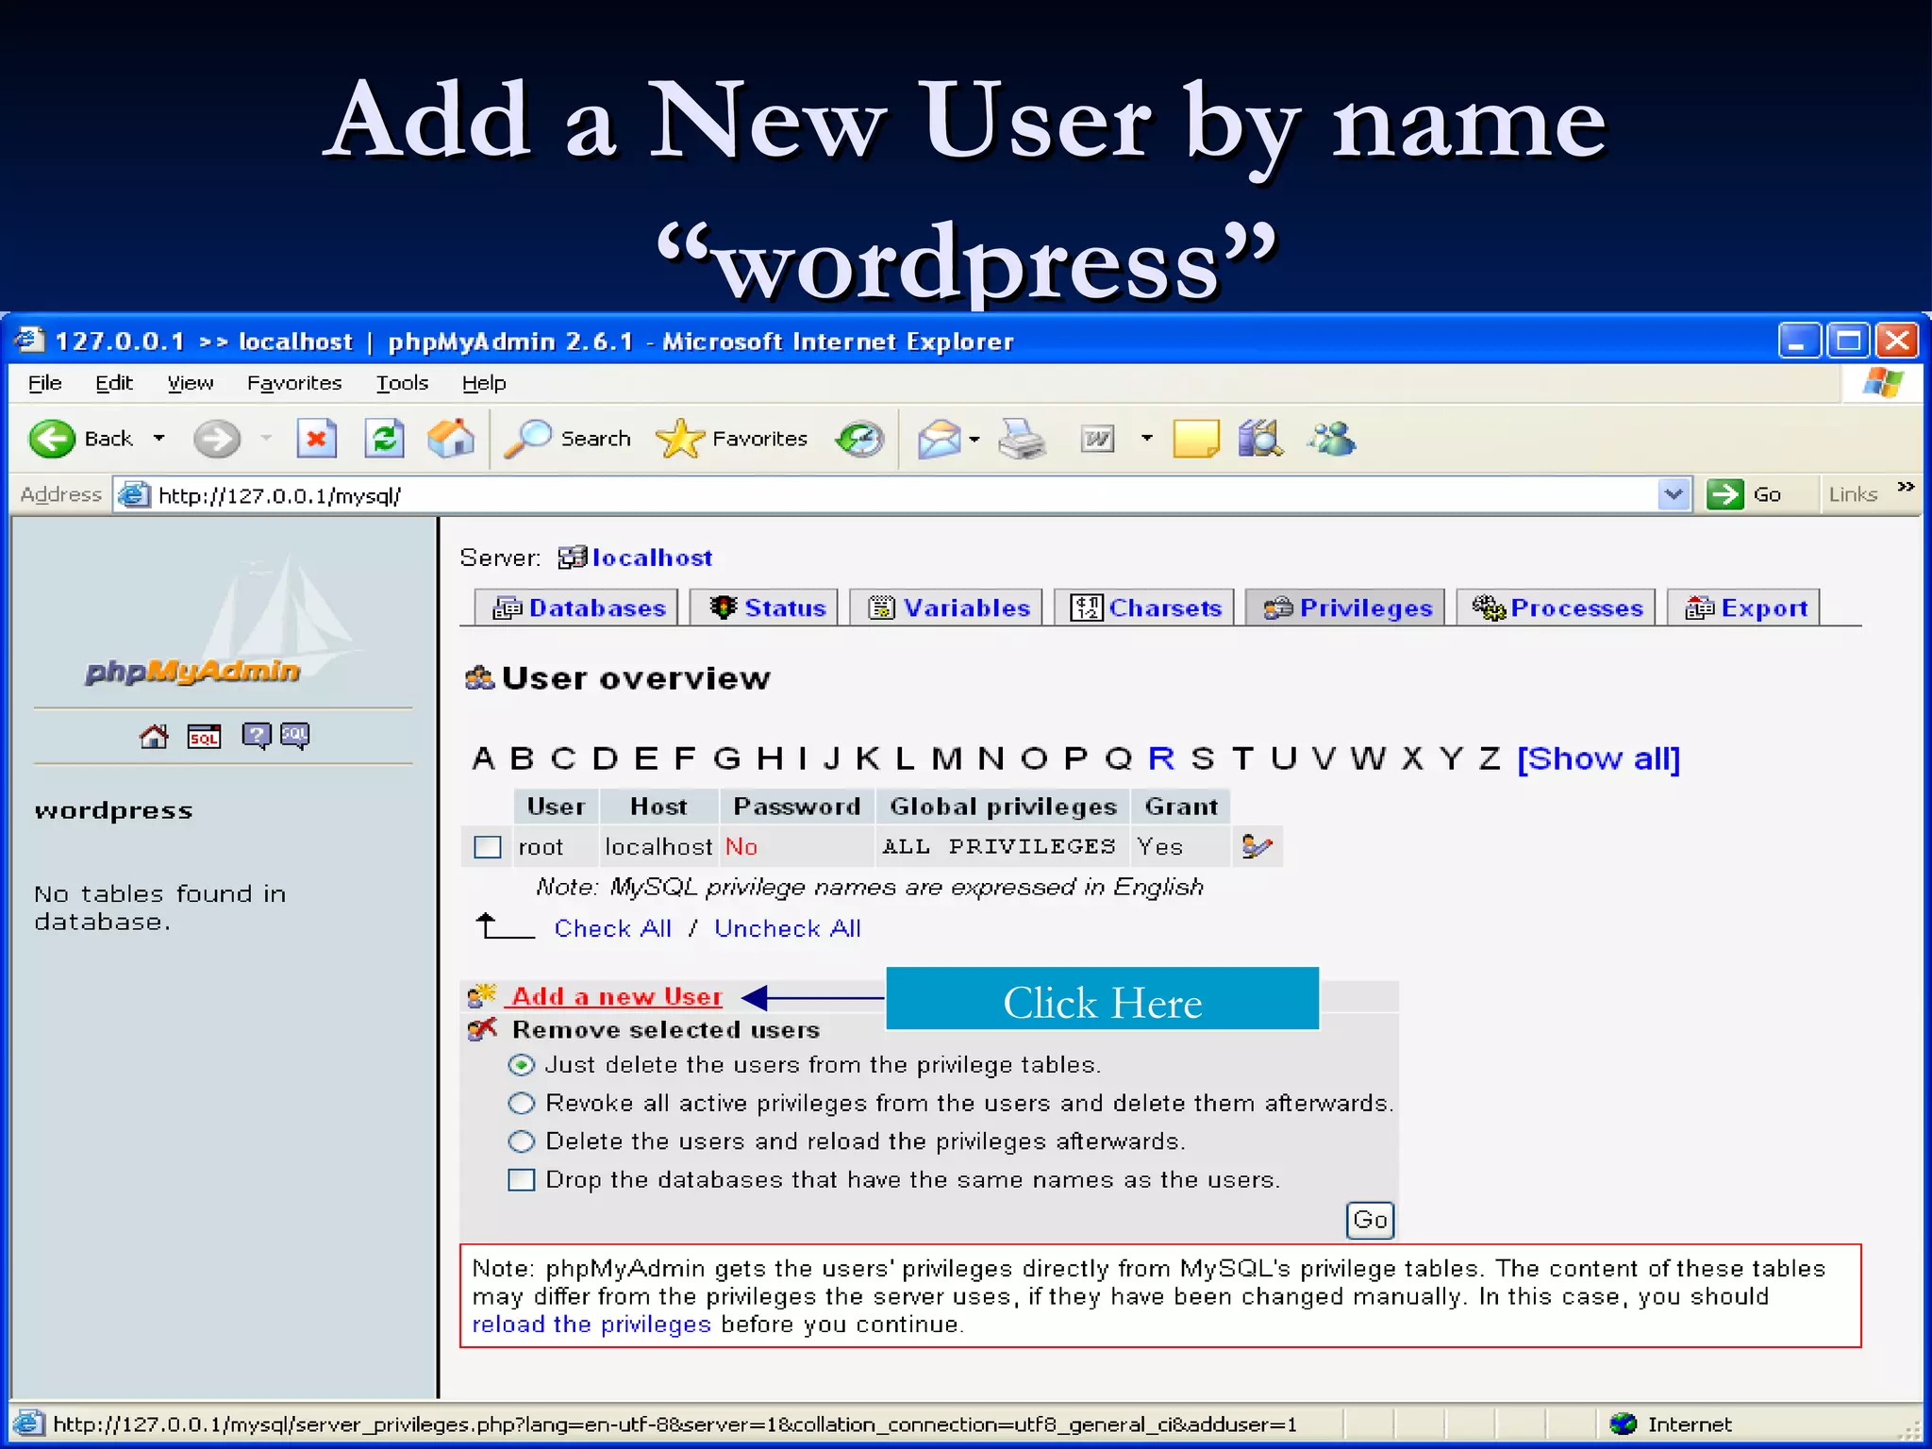Expand the Back button history dropdown

coord(158,439)
